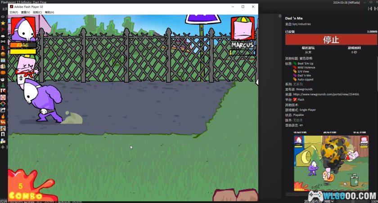Click the hamburger playlist icon in sidebar
The image size is (378, 203).
coord(3,54)
